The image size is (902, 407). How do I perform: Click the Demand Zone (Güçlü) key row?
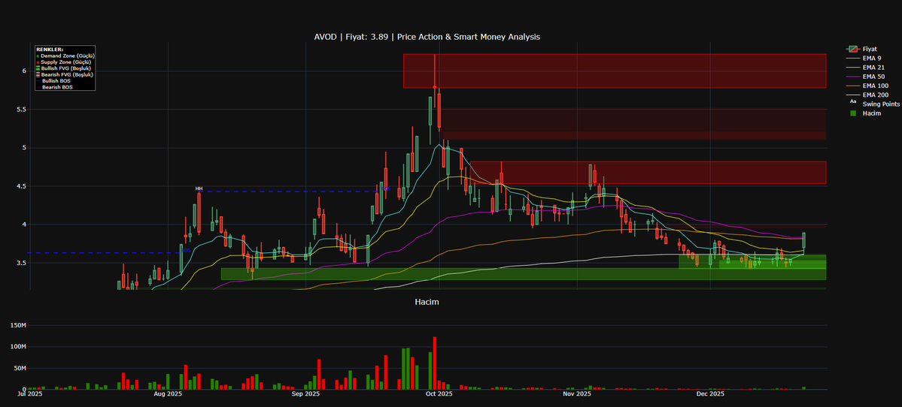pyautogui.click(x=64, y=56)
